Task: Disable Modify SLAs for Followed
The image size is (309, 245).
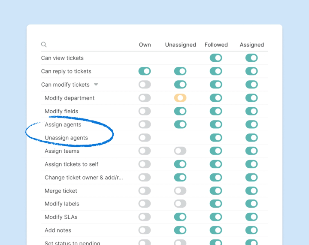Action: 216,217
